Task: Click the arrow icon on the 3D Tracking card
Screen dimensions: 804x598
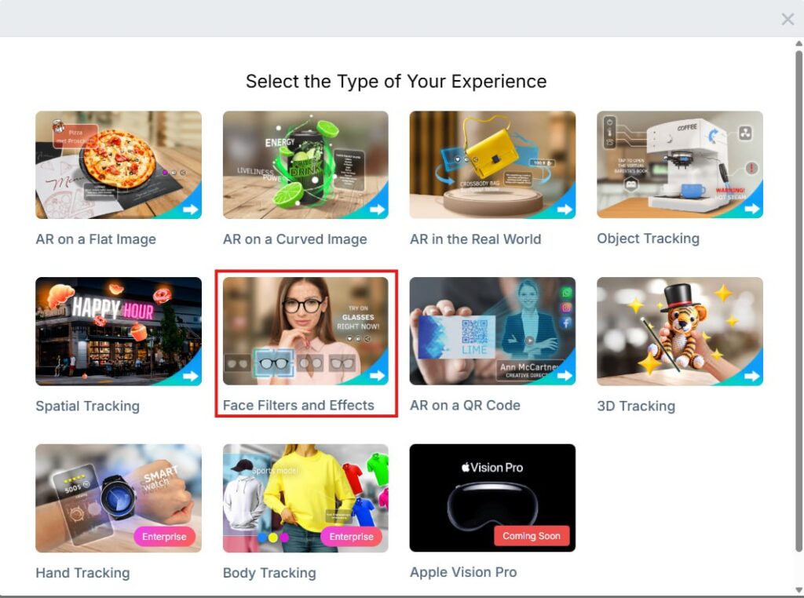Action: pyautogui.click(x=752, y=376)
